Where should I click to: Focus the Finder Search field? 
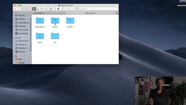(98, 9)
